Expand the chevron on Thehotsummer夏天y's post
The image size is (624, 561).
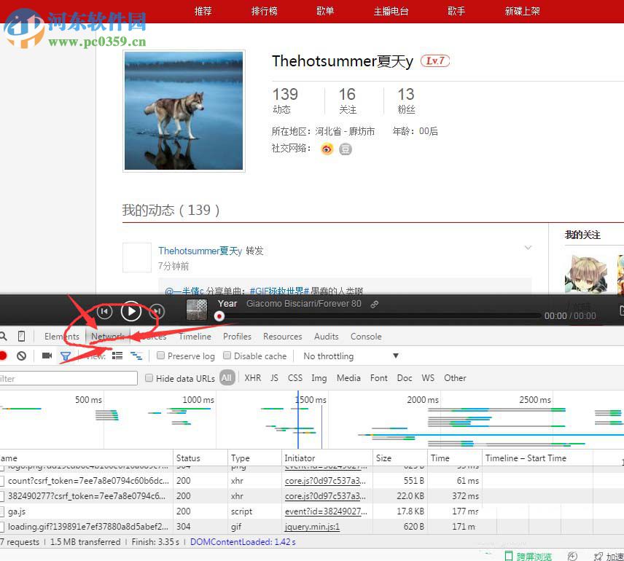click(x=528, y=248)
